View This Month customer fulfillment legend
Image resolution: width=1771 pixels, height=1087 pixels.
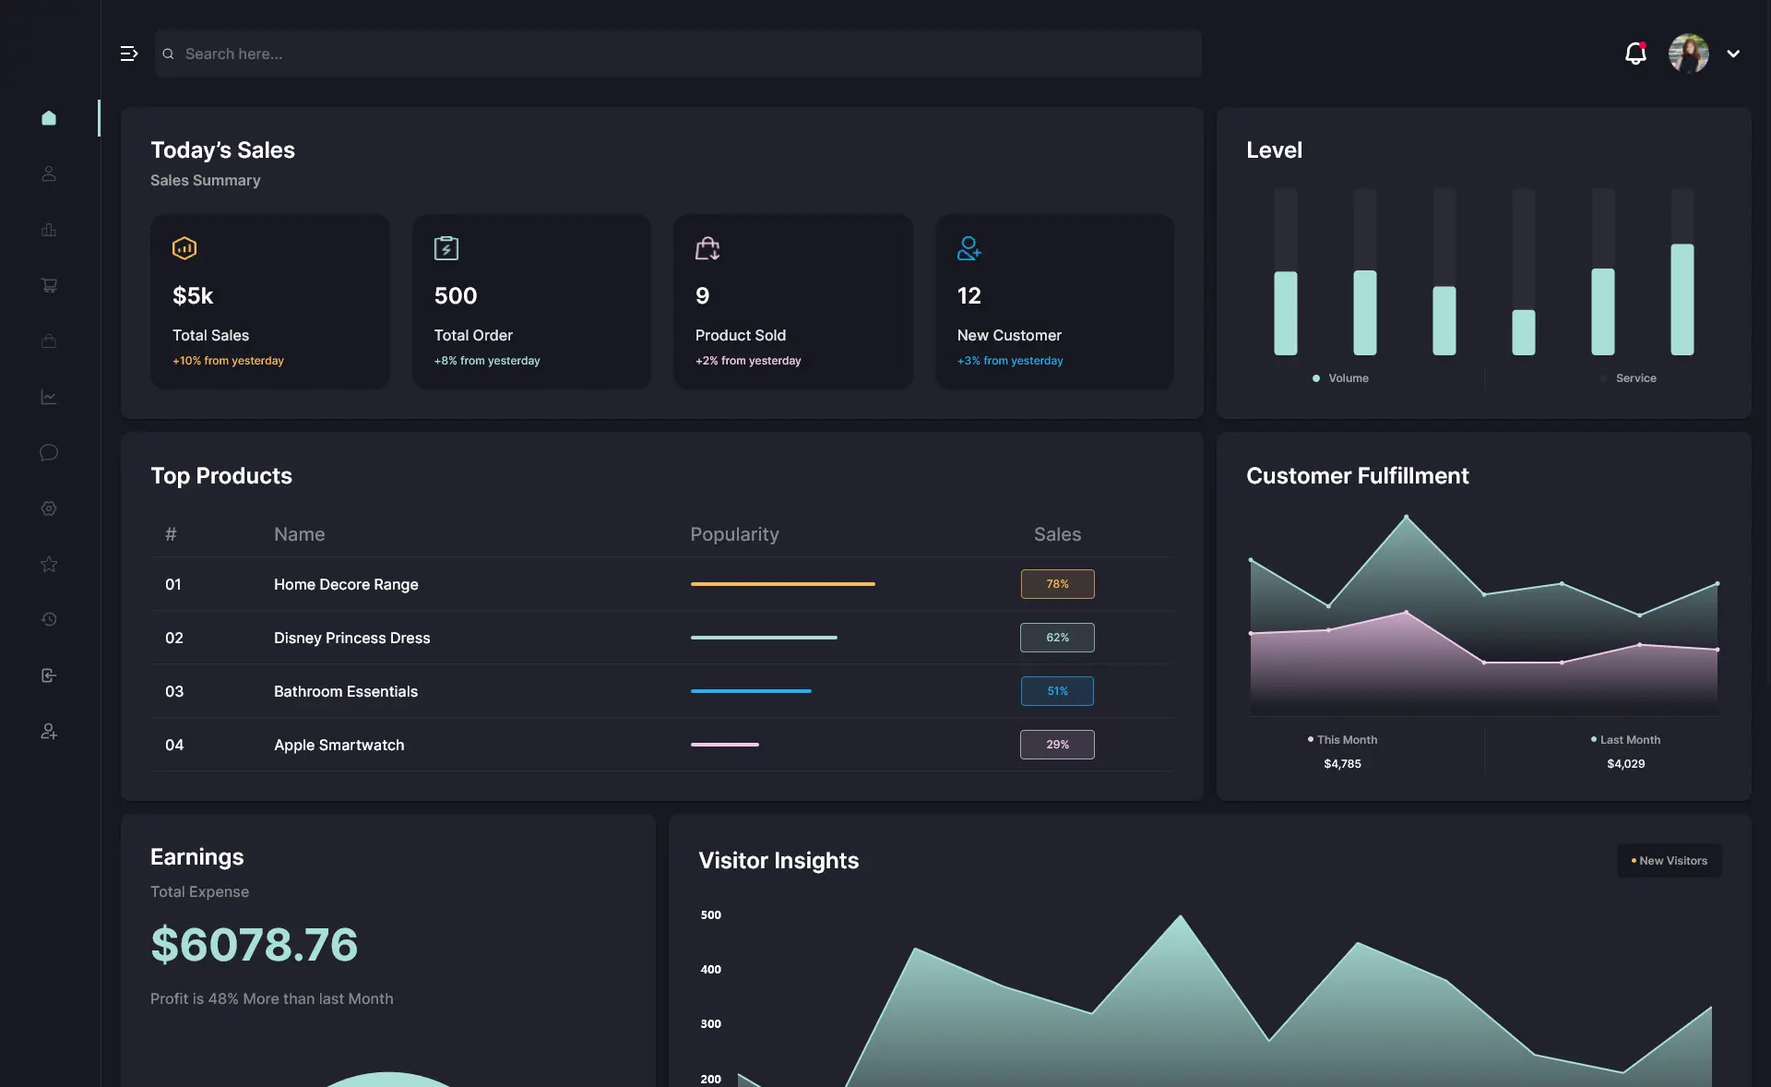point(1341,739)
